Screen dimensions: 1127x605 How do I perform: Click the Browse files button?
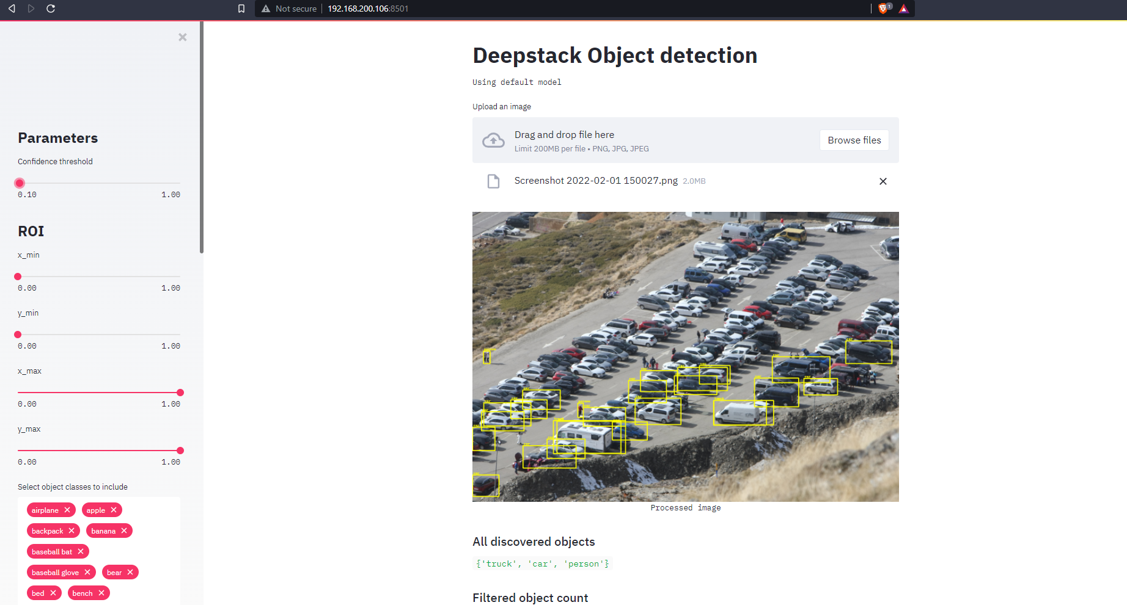click(x=854, y=140)
